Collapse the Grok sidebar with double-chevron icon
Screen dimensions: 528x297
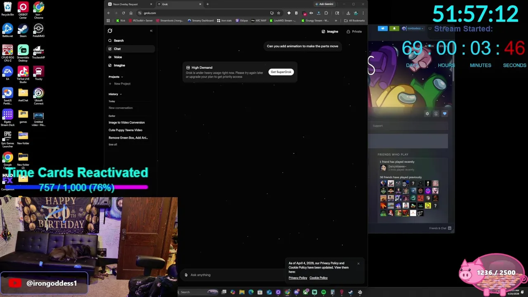point(151,31)
